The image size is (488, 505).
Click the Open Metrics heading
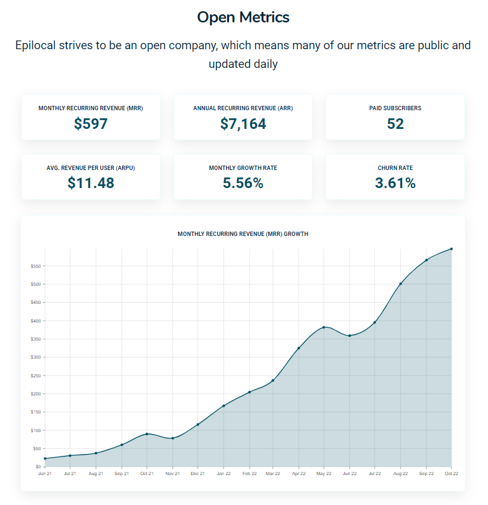(x=243, y=17)
